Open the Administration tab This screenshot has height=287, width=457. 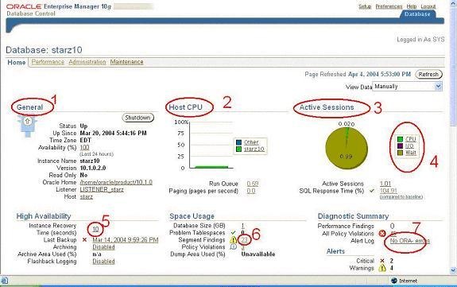(x=87, y=62)
